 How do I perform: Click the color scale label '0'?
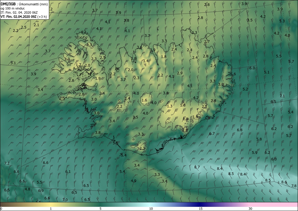[x=1, y=209]
